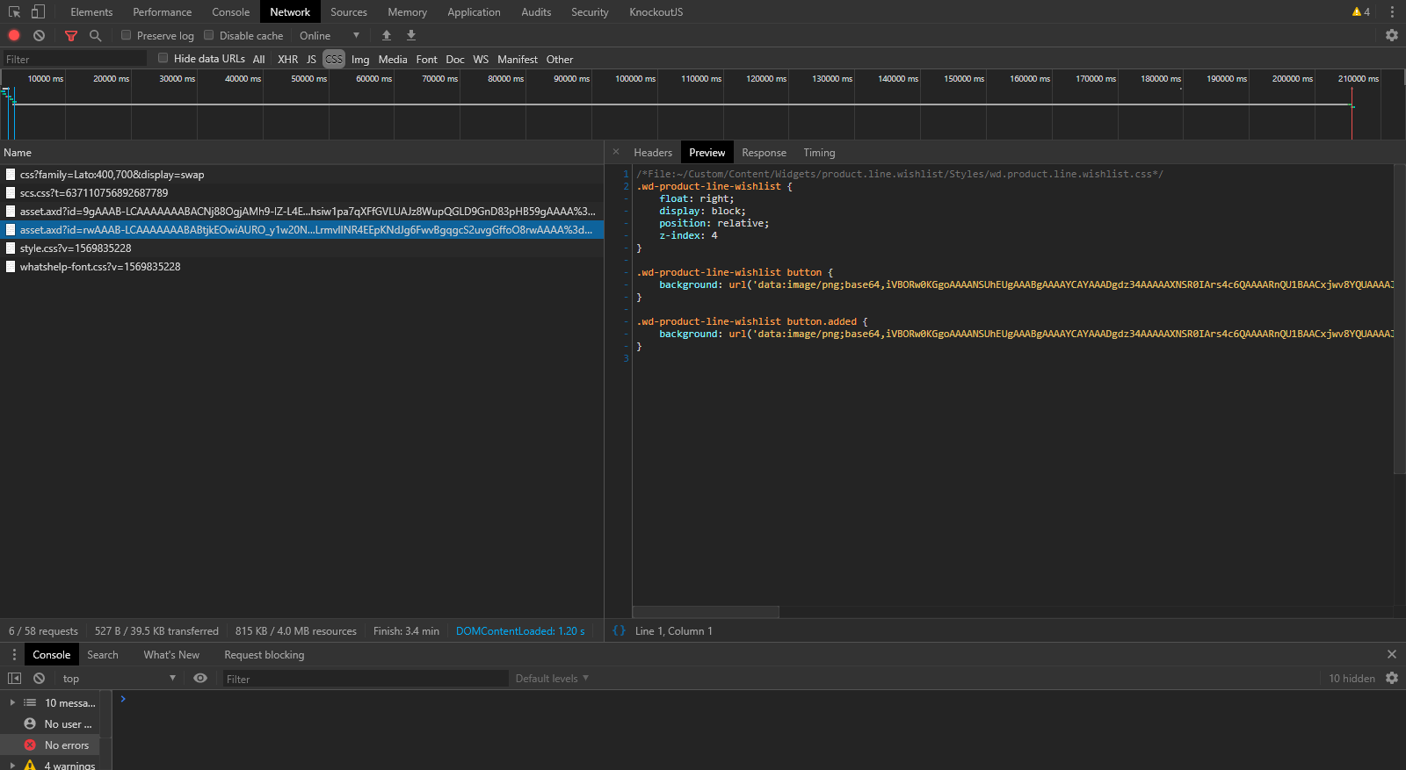Open the DevTools three-dot customize menu

point(1392,12)
